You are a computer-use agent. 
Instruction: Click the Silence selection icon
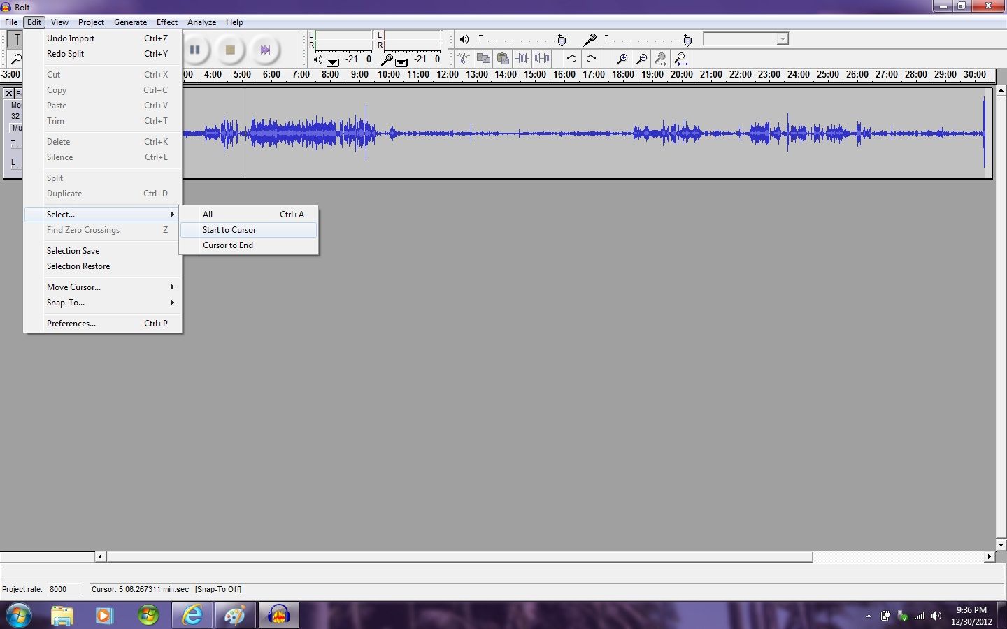542,58
